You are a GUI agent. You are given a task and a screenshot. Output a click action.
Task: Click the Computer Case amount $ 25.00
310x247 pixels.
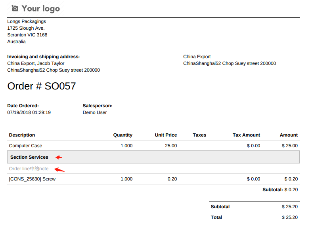pos(289,146)
